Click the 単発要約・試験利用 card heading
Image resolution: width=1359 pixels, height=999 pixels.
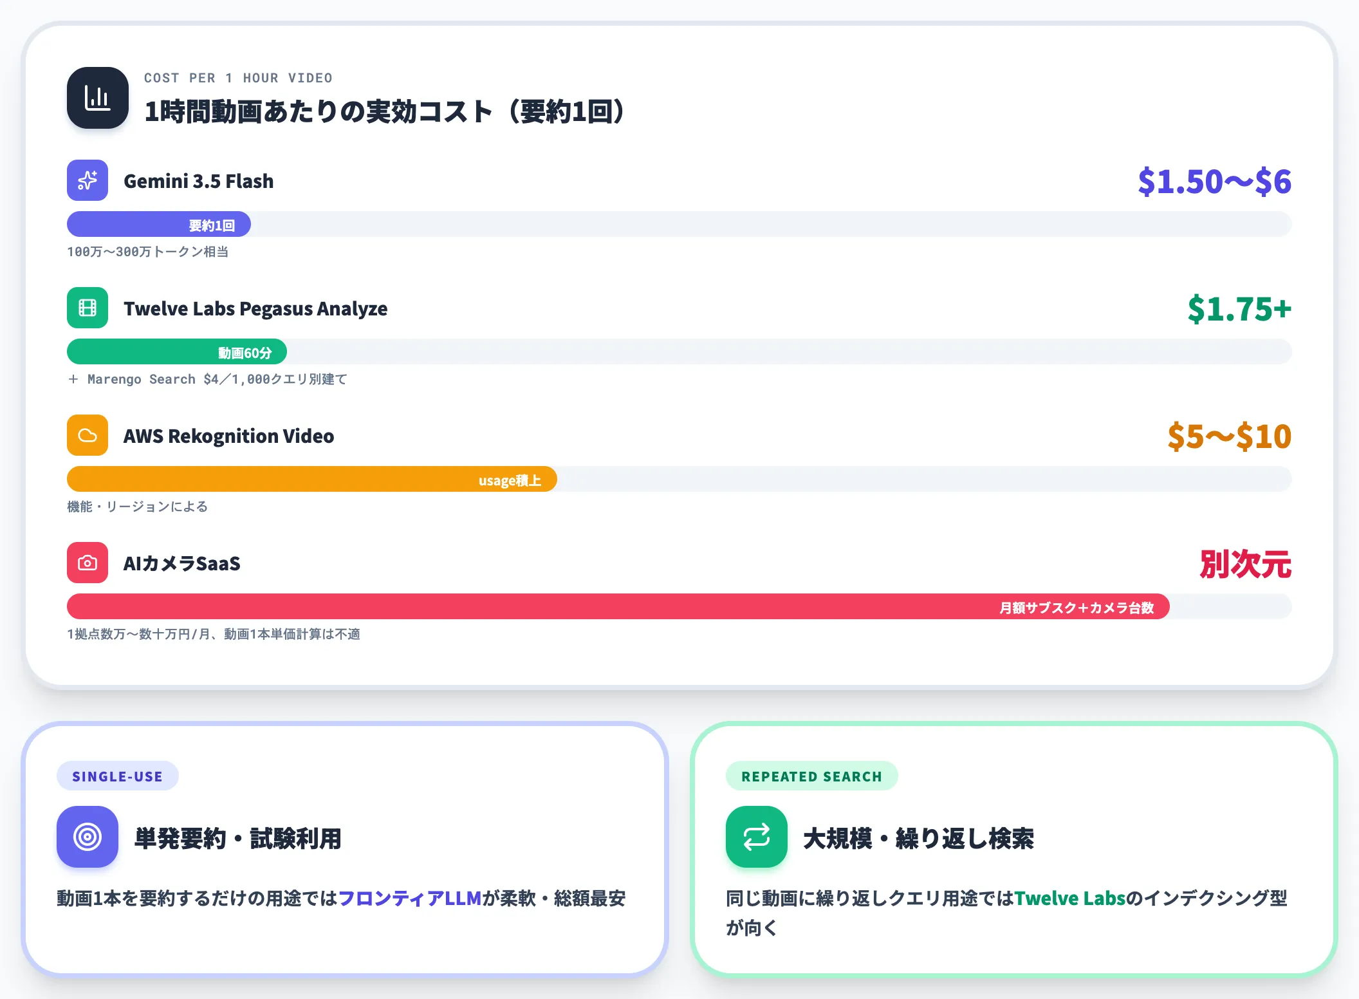click(x=238, y=838)
